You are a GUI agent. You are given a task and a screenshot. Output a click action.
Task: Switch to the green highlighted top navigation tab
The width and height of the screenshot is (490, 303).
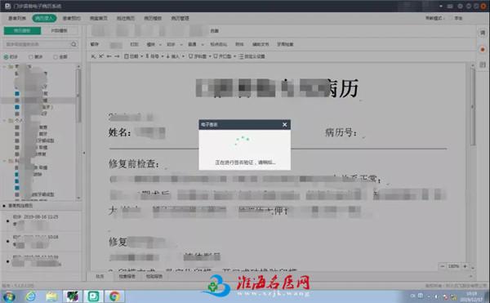(x=44, y=18)
